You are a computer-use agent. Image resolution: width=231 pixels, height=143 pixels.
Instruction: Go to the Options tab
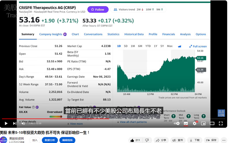201,34
